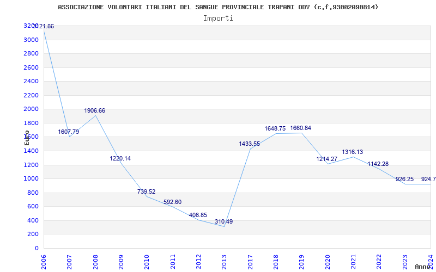This screenshot has width=436, height=272.
Task: Click the 2011 year axis label
Action: tap(173, 262)
